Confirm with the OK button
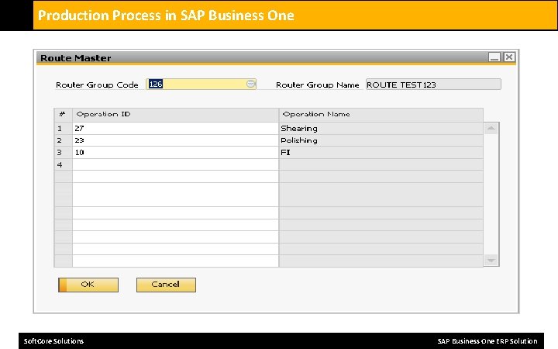The image size is (558, 349). pos(88,285)
